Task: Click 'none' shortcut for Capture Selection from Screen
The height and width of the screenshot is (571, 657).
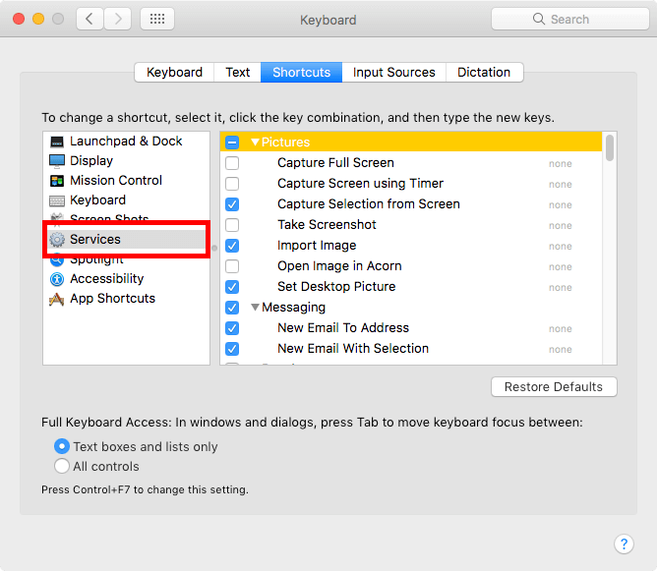Action: point(561,205)
